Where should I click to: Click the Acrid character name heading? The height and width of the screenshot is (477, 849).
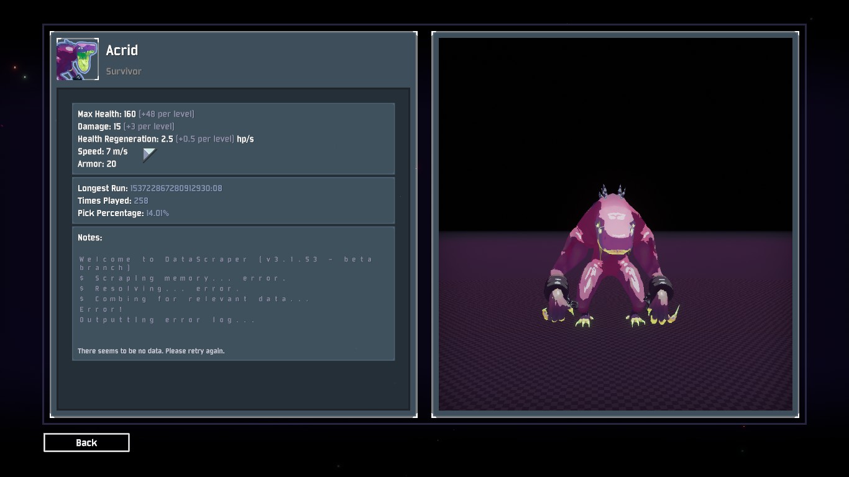(x=122, y=50)
